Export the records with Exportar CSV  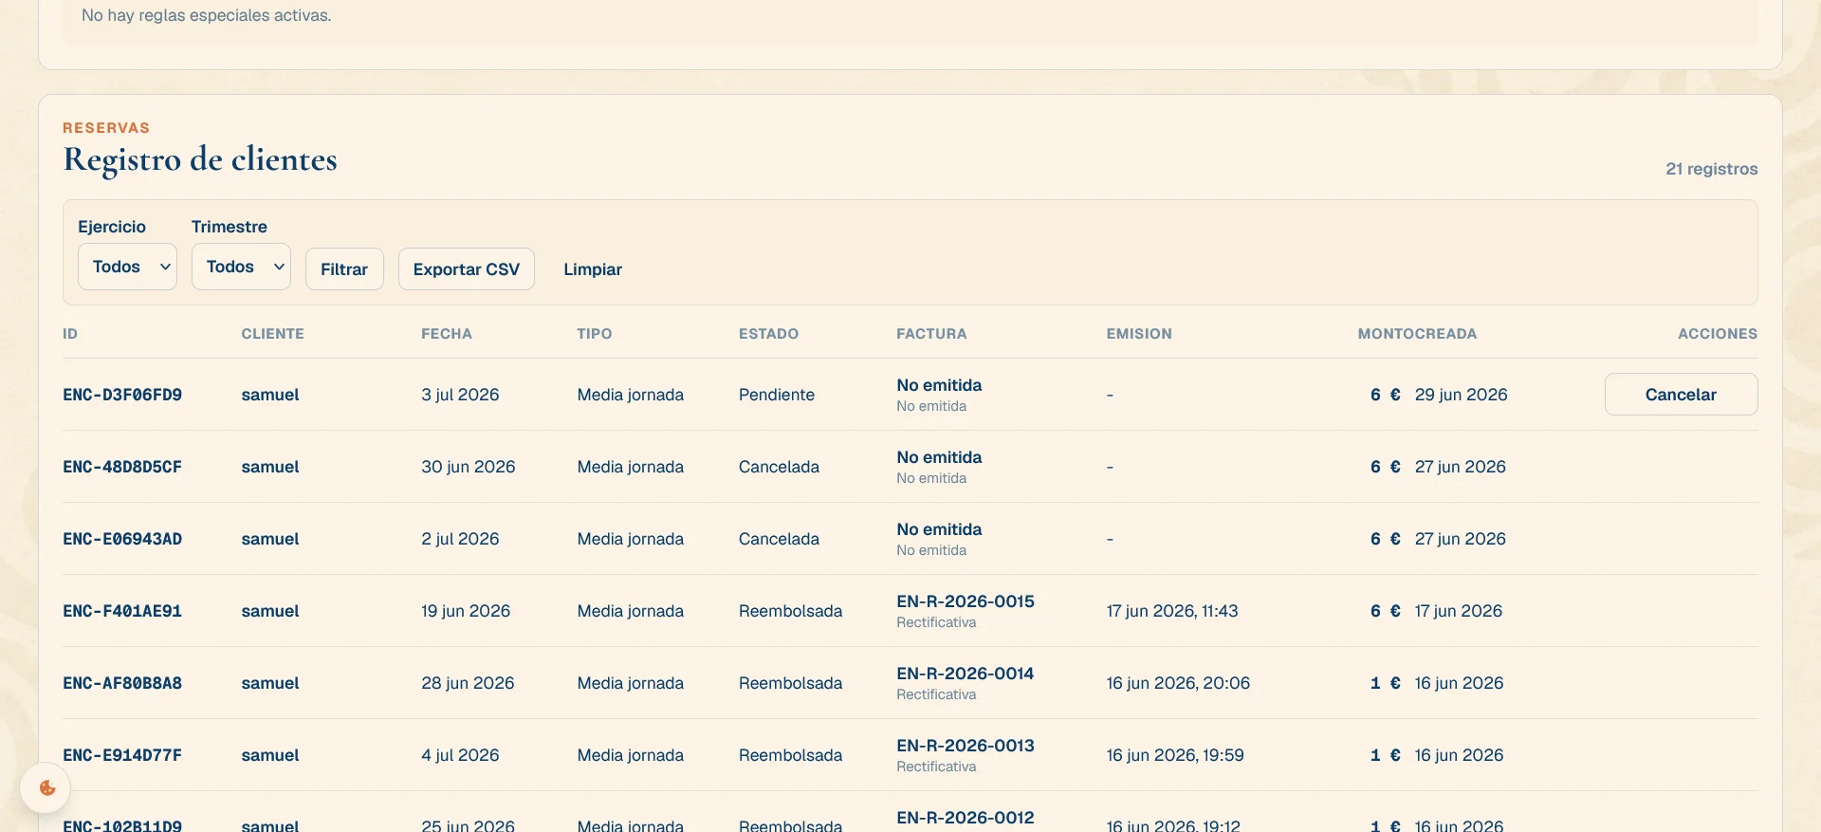click(x=467, y=269)
